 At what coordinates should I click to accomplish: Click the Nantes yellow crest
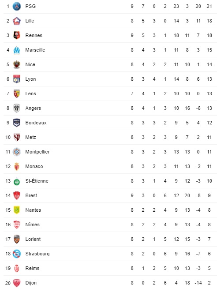(x=17, y=210)
